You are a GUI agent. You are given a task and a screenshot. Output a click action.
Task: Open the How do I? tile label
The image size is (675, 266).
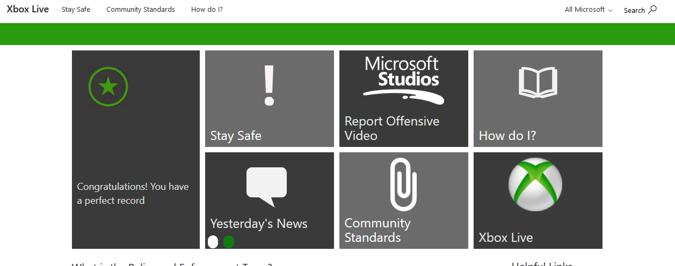[507, 136]
